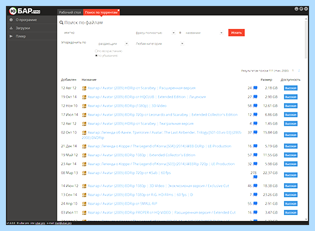This screenshot has width=315, height=231.
Task: Open Avatar BDRip (1080p) 3D-Video link
Action: [x=127, y=105]
